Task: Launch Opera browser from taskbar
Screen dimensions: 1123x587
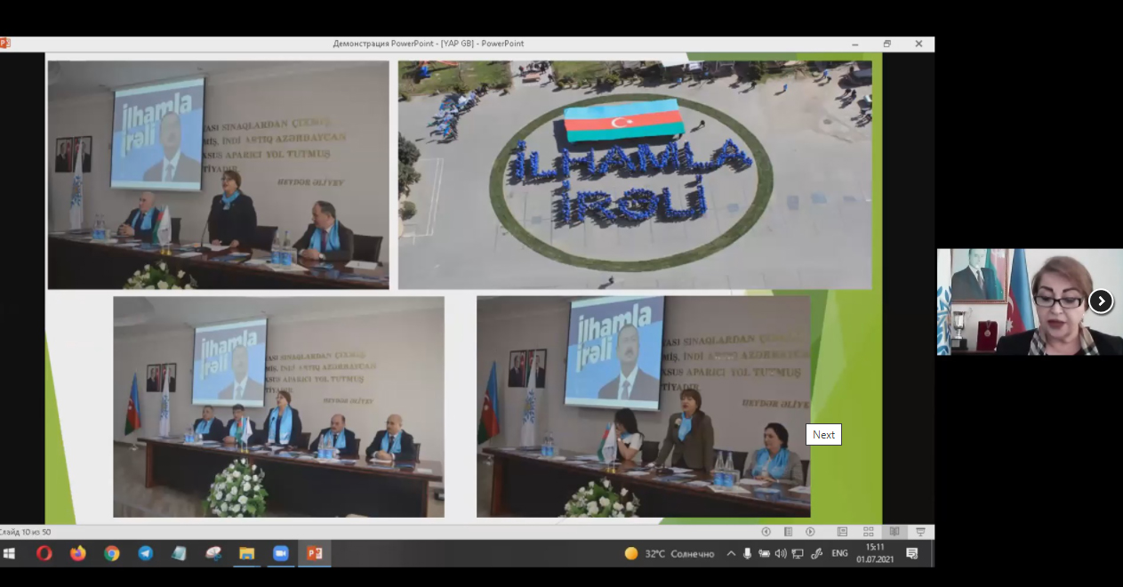Action: point(44,553)
